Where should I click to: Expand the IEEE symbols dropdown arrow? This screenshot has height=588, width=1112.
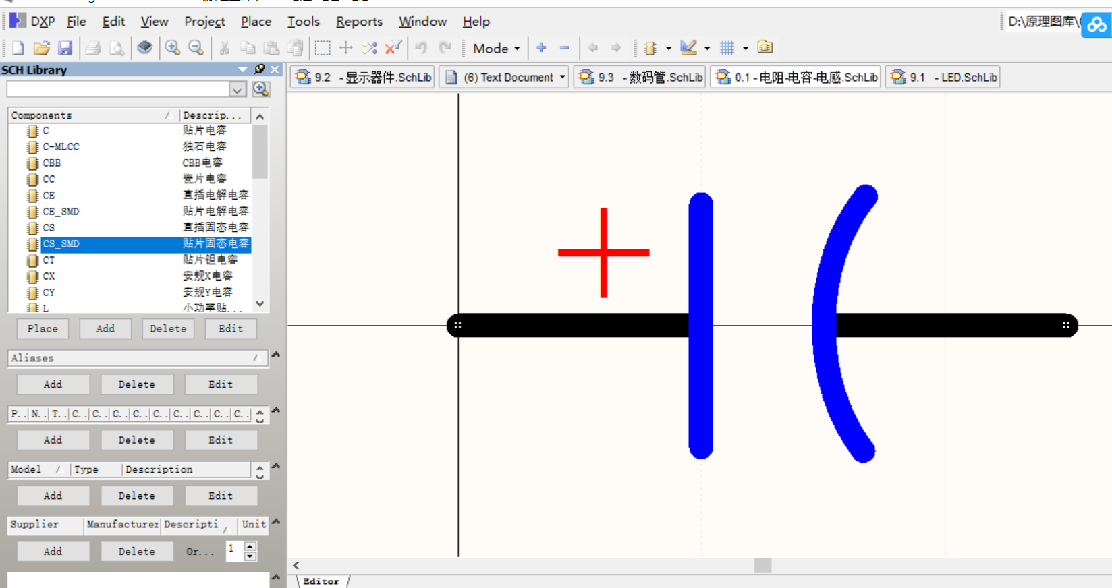point(669,49)
